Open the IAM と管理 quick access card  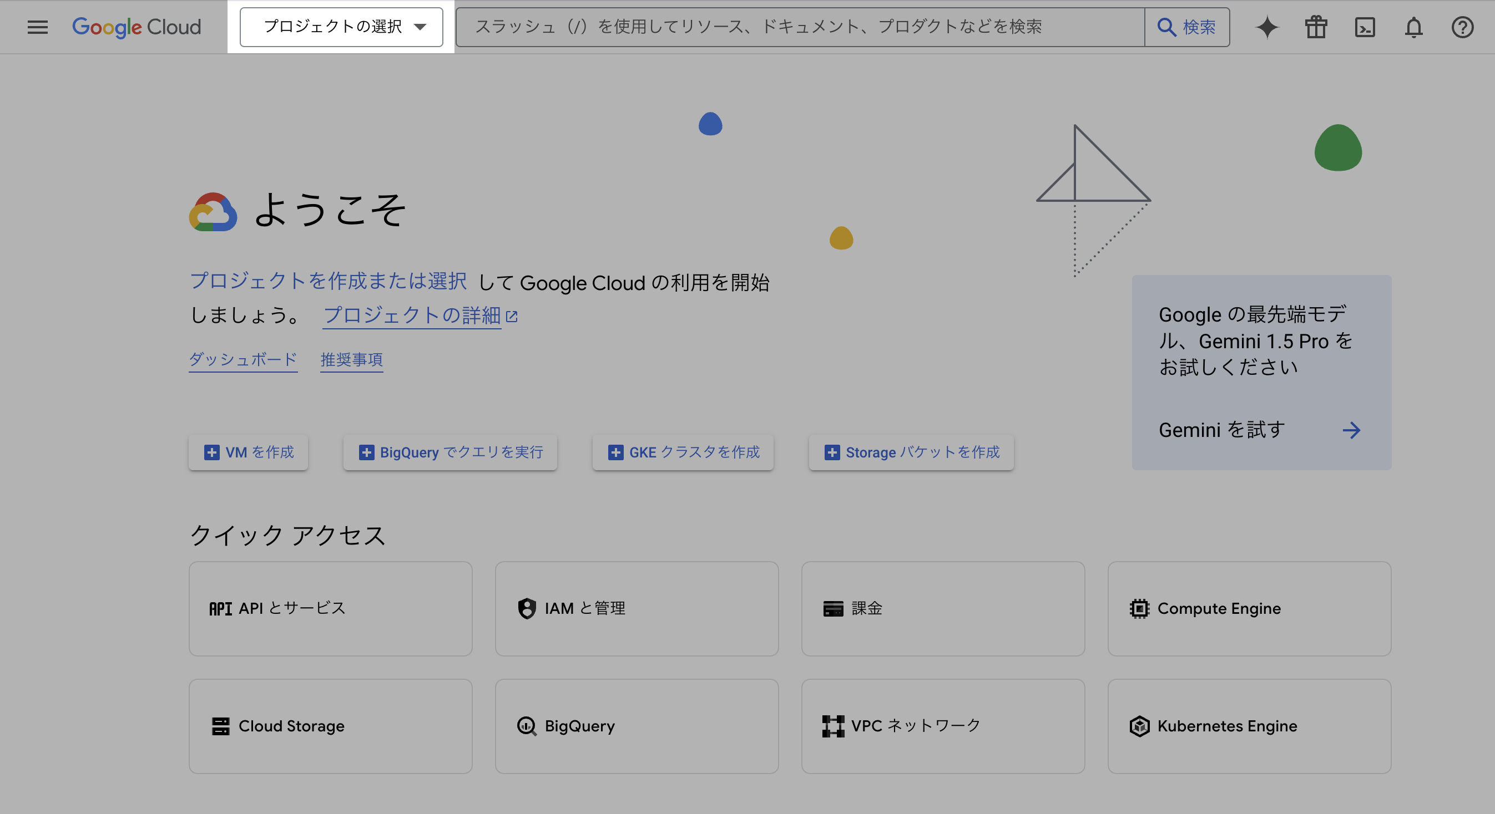click(637, 609)
